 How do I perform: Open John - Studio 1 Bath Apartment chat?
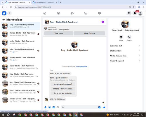[20, 51]
